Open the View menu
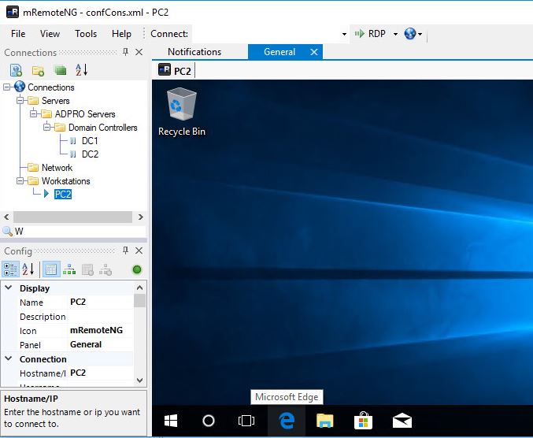This screenshot has width=533, height=438. [50, 34]
